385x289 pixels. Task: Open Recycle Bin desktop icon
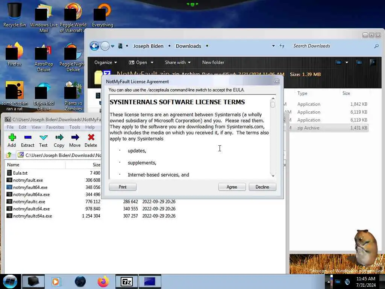tap(15, 15)
